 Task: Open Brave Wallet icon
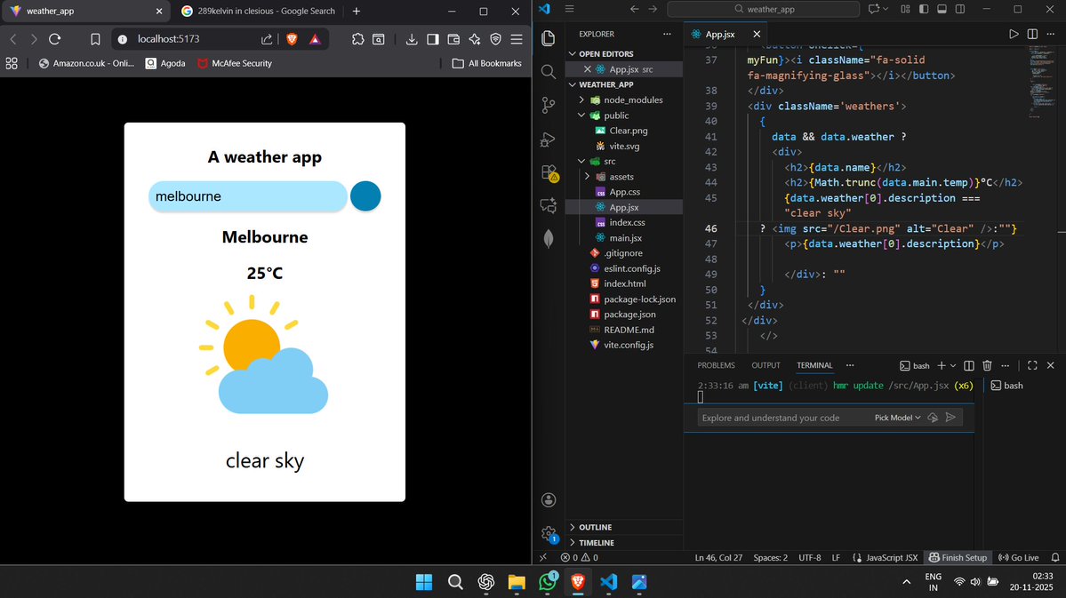[x=453, y=39]
